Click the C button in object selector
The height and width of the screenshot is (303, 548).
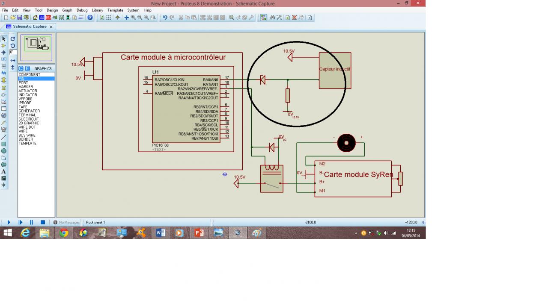coord(21,68)
